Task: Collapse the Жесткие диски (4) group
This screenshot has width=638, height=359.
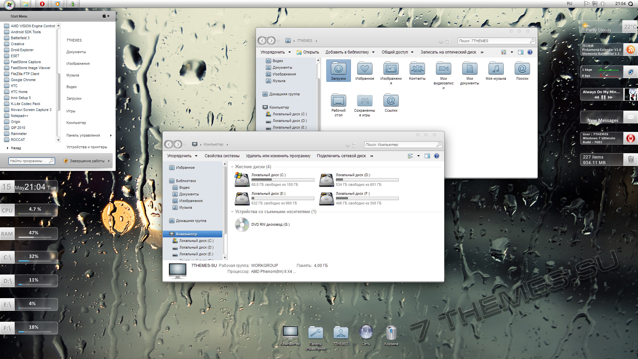Action: (x=232, y=167)
